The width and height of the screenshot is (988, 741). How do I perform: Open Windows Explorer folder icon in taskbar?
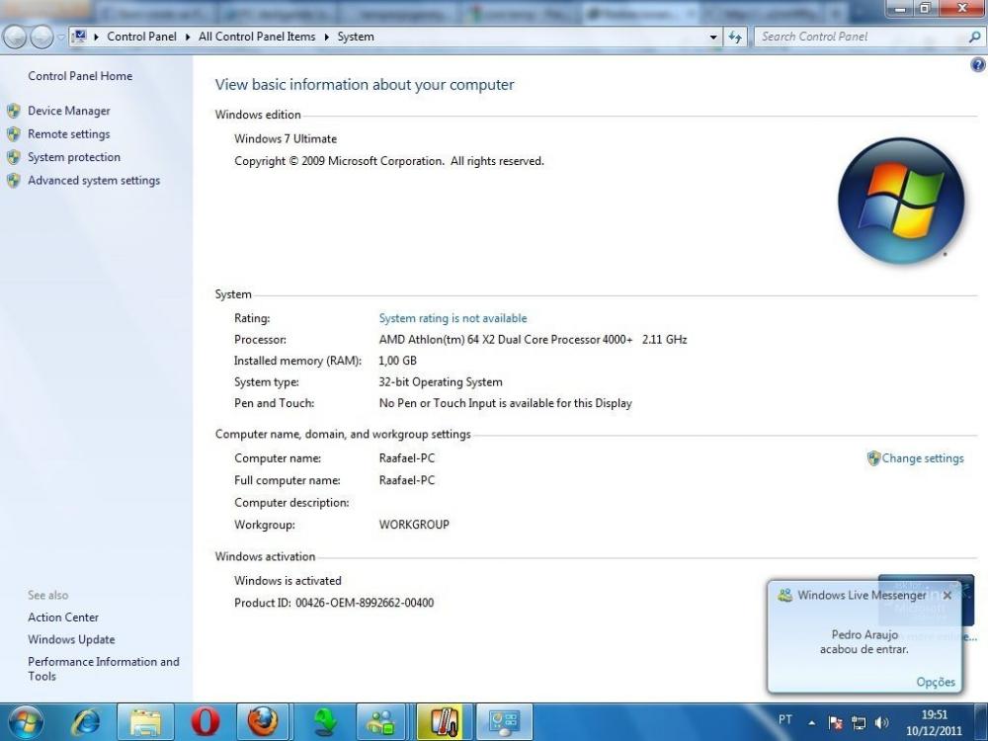click(145, 722)
